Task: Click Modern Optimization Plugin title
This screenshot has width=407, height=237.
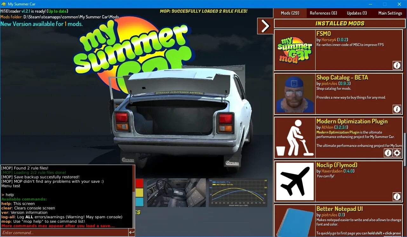Action: click(352, 121)
